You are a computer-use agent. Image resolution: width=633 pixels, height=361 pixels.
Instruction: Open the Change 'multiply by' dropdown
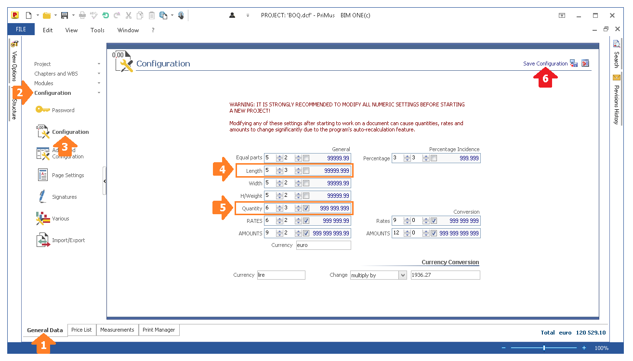(403, 275)
